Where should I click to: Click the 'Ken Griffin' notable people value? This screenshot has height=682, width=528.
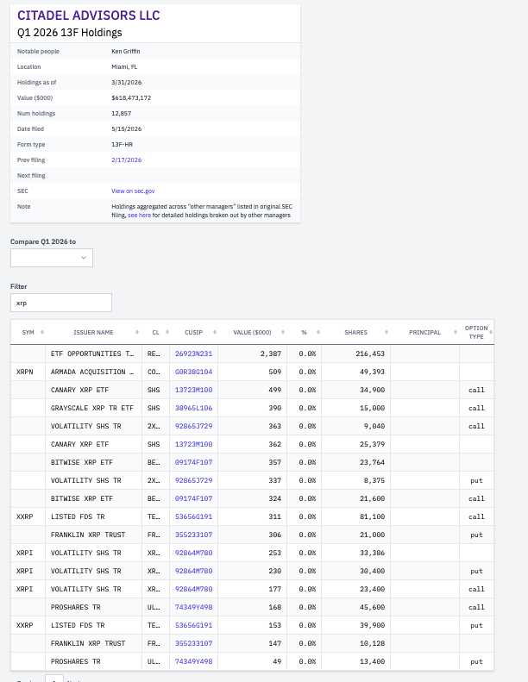pyautogui.click(x=126, y=52)
